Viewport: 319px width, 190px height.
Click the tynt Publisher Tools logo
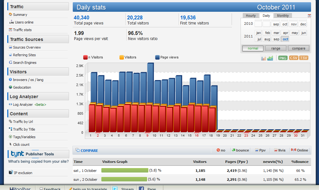(x=17, y=154)
